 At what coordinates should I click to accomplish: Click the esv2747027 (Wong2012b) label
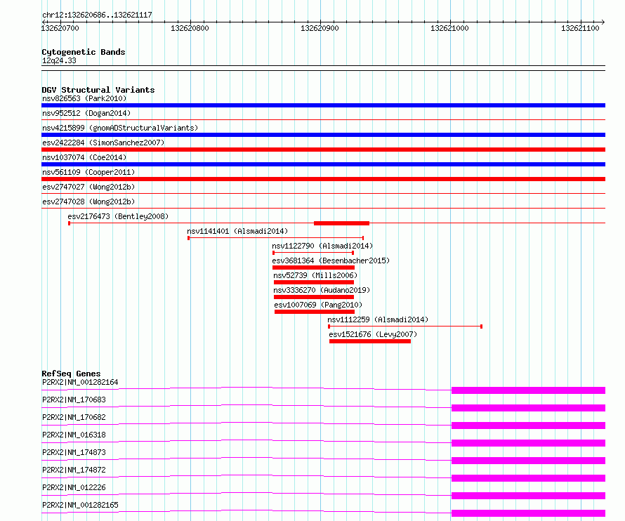coord(88,187)
